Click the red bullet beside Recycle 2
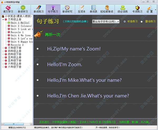The height and width of the screenshot is (130, 158). pyautogui.click(x=9, y=45)
